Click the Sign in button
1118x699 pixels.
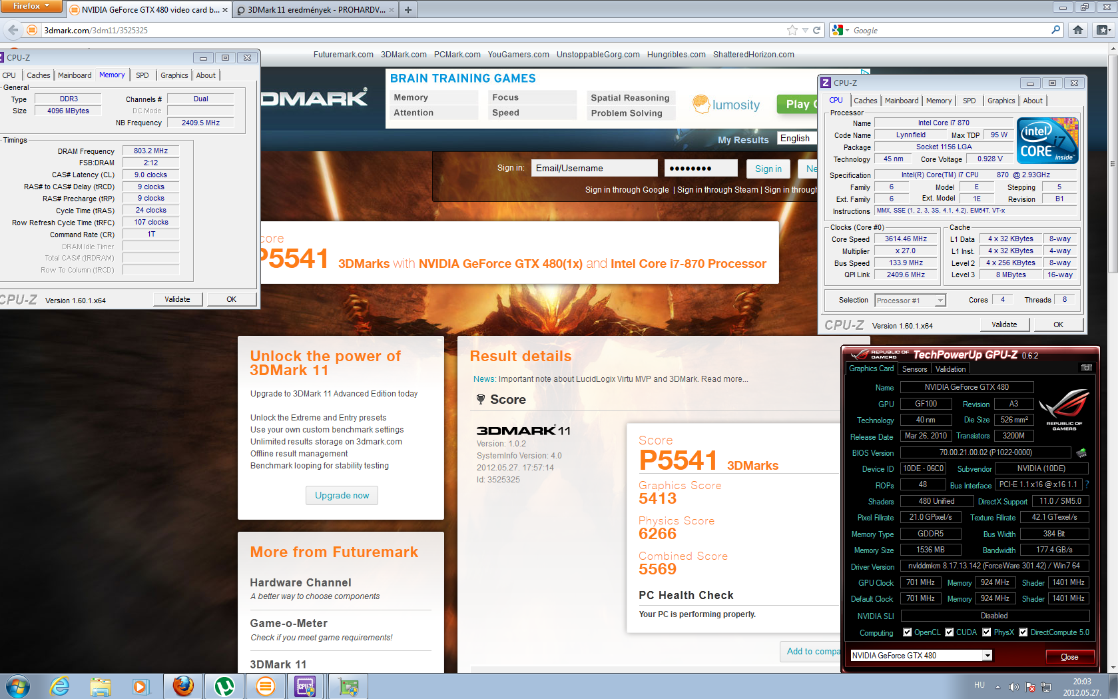[768, 169]
